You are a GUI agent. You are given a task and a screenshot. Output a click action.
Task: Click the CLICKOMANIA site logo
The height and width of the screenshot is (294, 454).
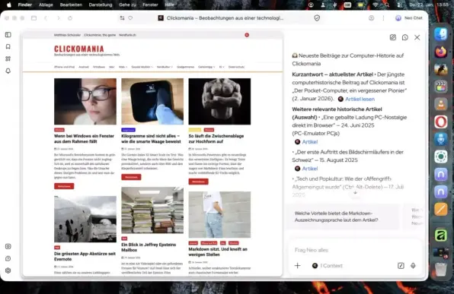click(x=78, y=49)
